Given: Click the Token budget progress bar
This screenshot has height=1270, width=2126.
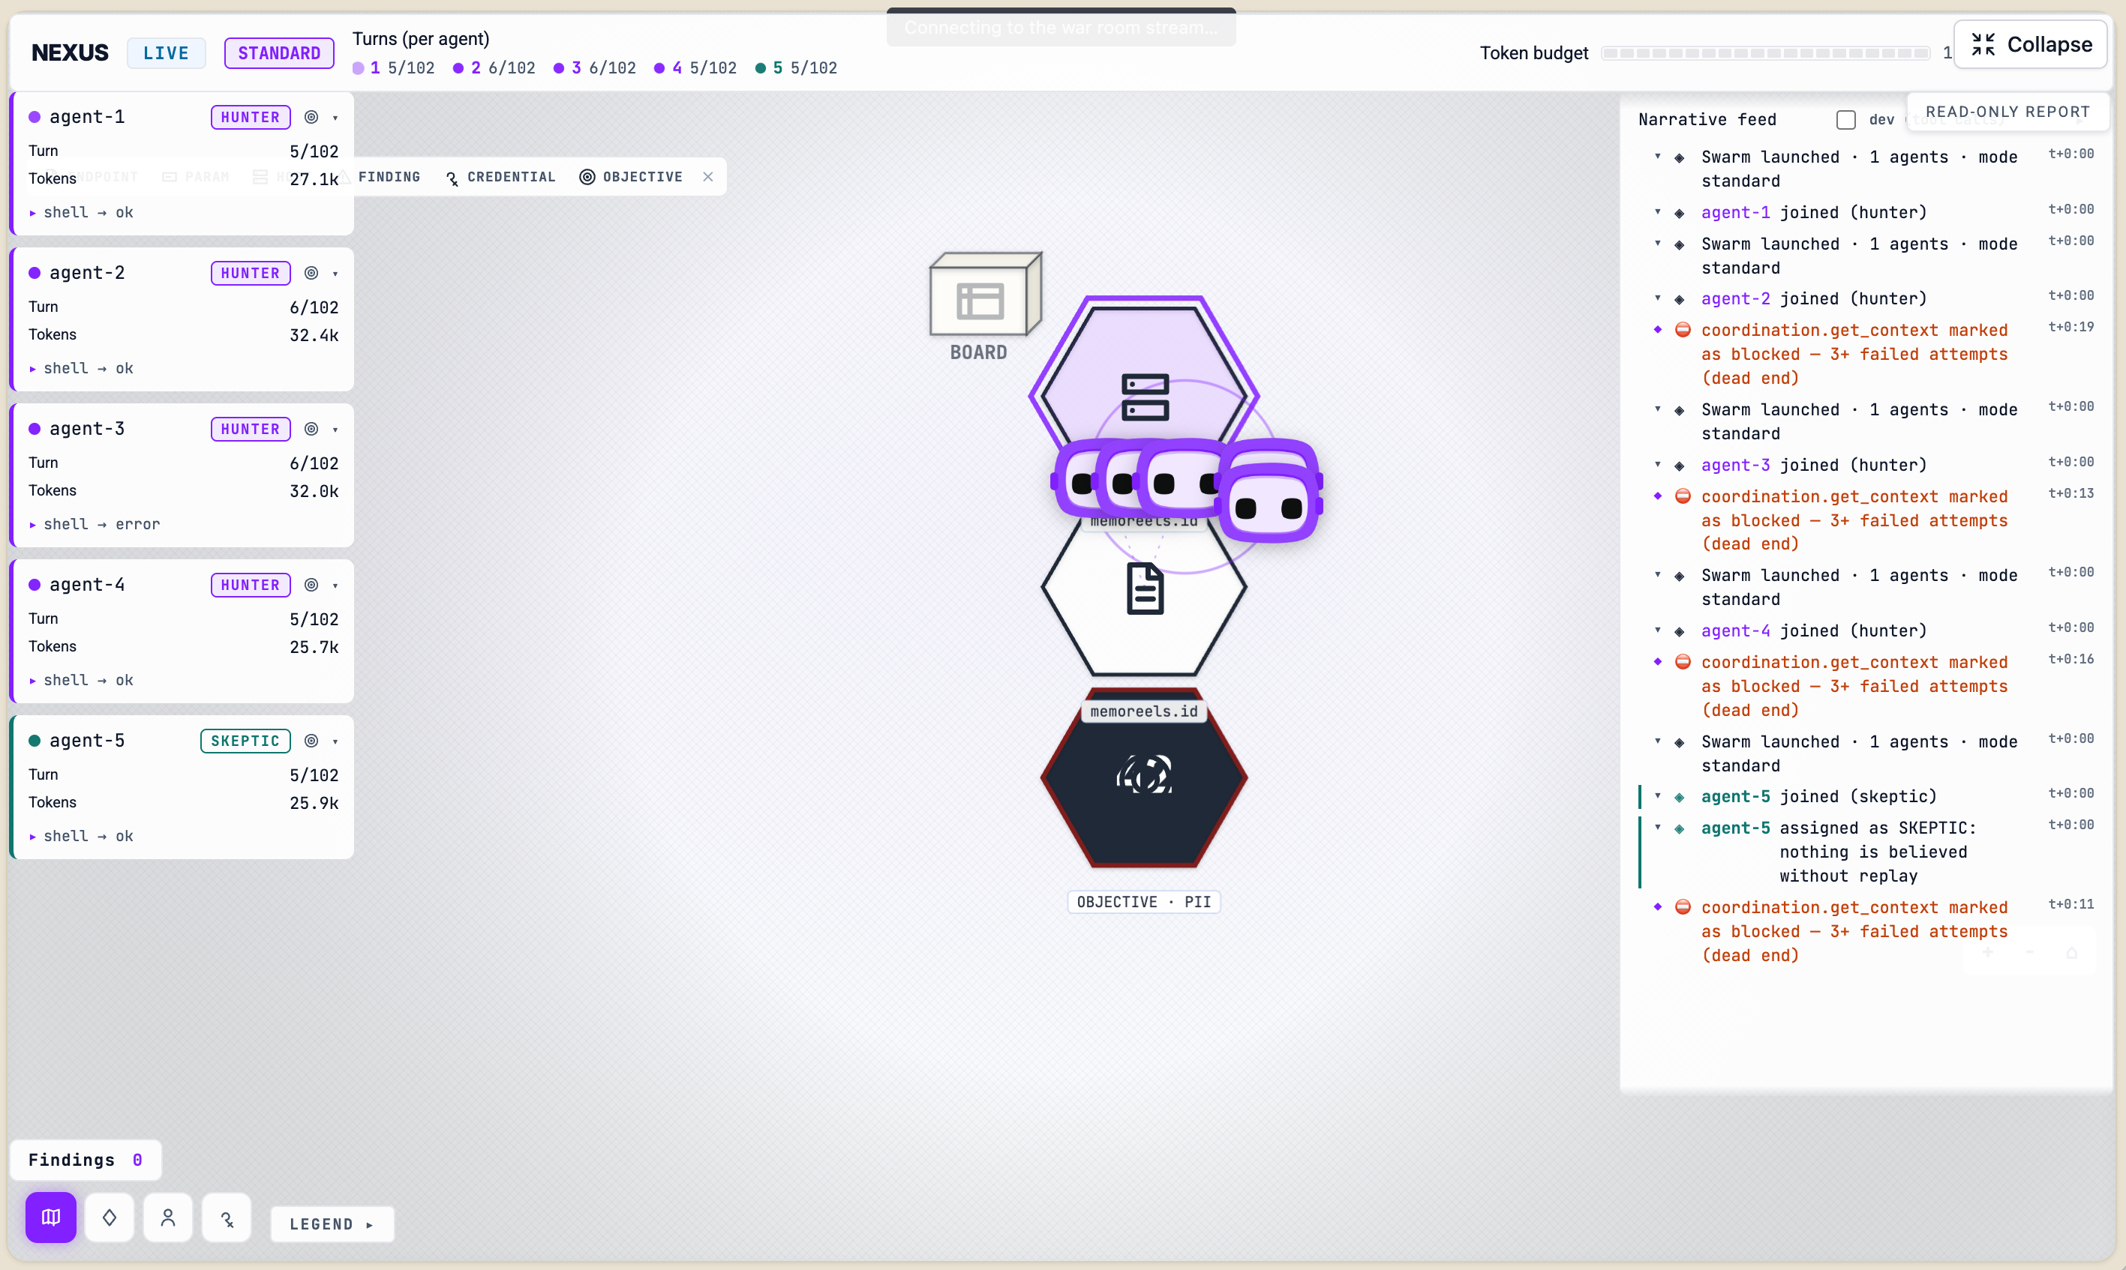Looking at the screenshot, I should (x=1765, y=53).
